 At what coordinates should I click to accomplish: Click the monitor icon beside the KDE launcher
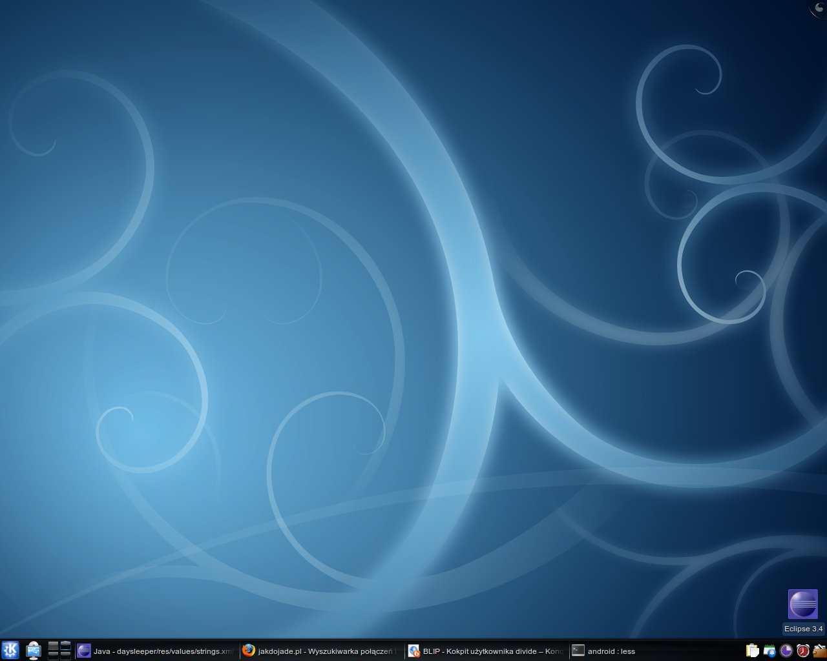(34, 651)
